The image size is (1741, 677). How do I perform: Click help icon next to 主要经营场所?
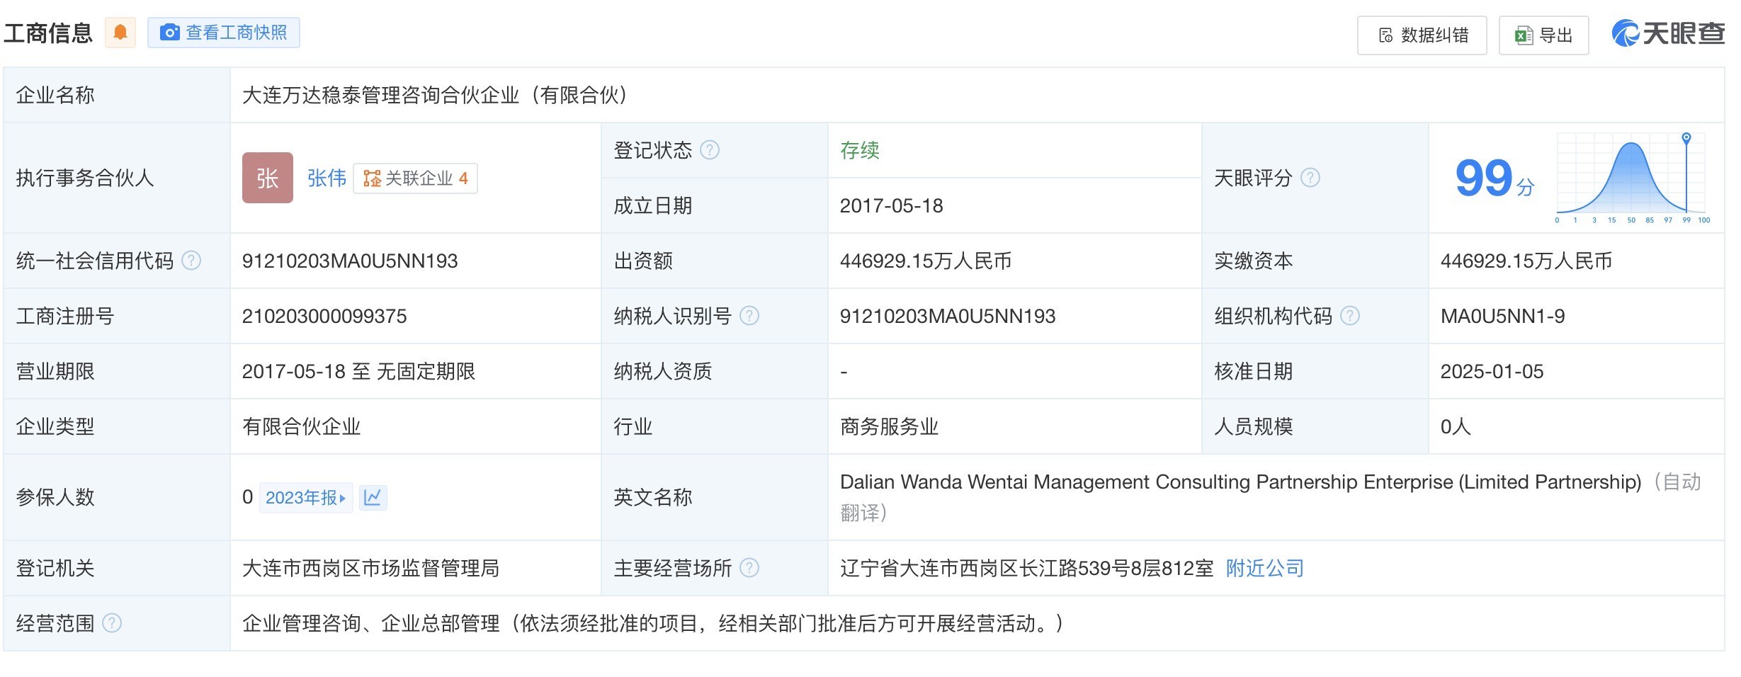(x=749, y=568)
